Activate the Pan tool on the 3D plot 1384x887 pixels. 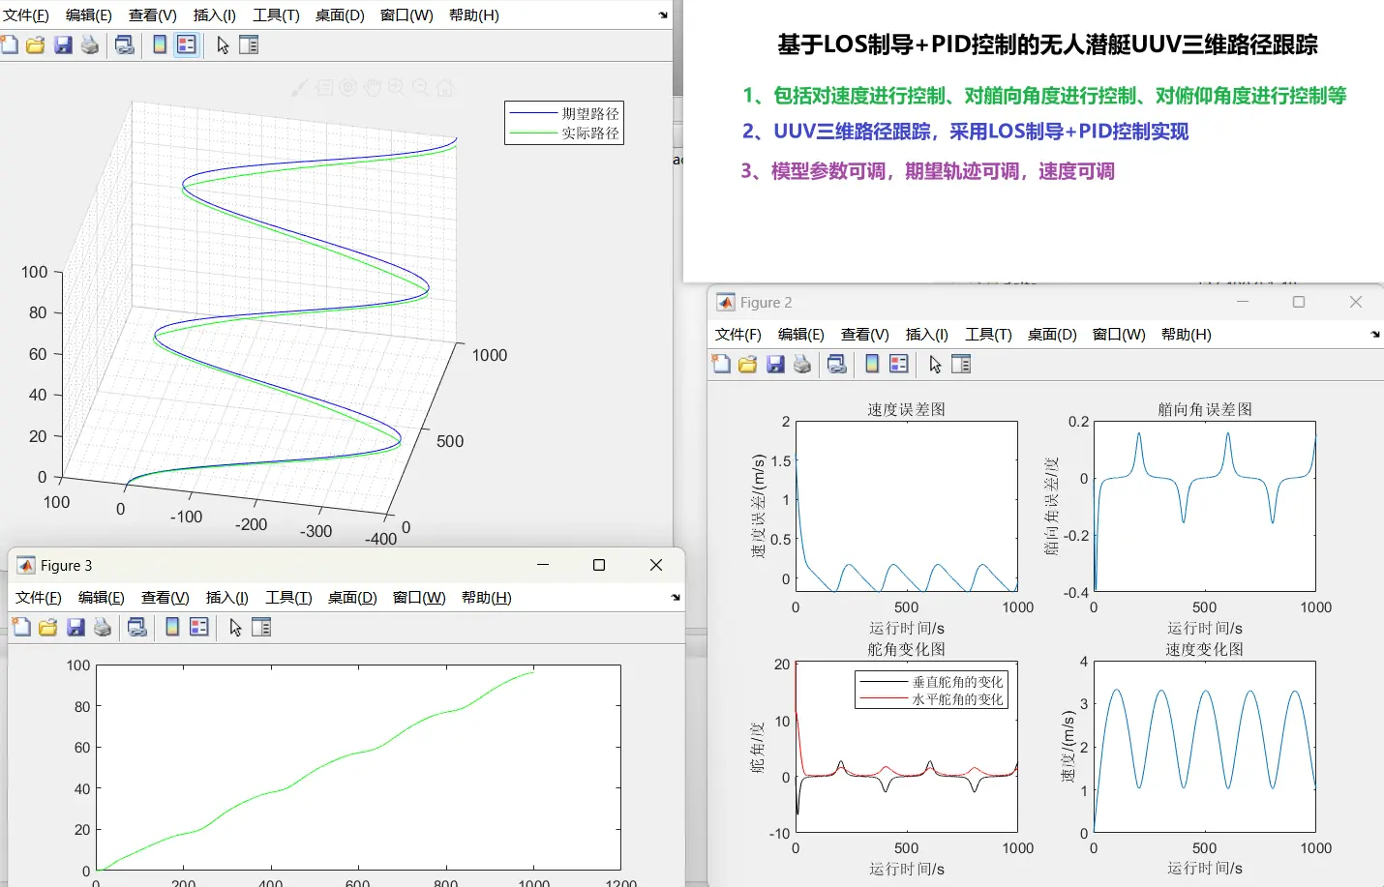[x=372, y=87]
